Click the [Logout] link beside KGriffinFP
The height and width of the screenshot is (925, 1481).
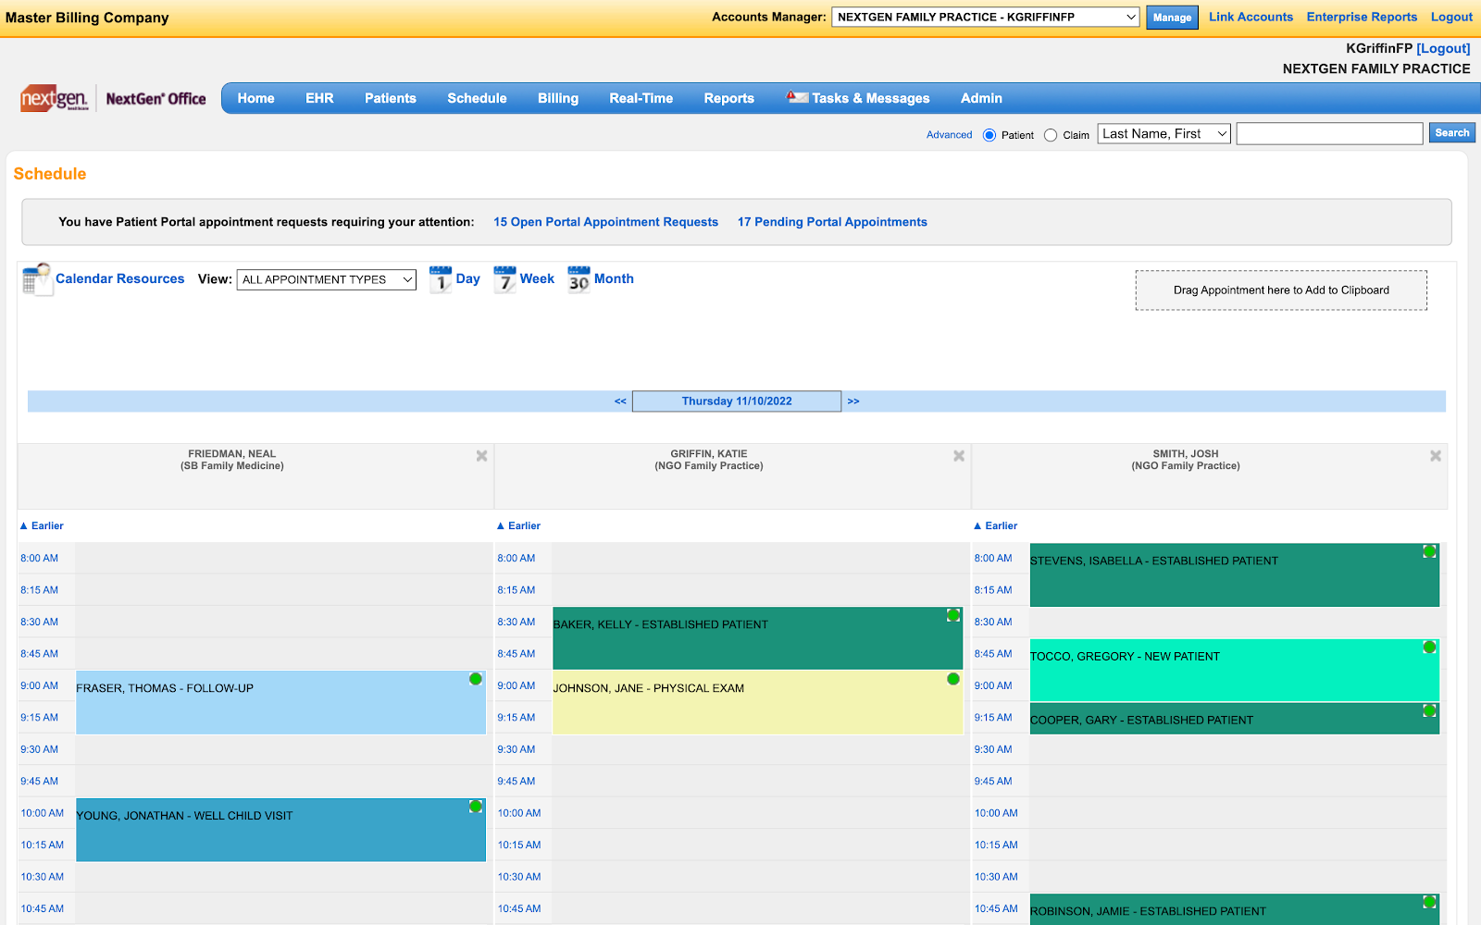pyautogui.click(x=1443, y=48)
